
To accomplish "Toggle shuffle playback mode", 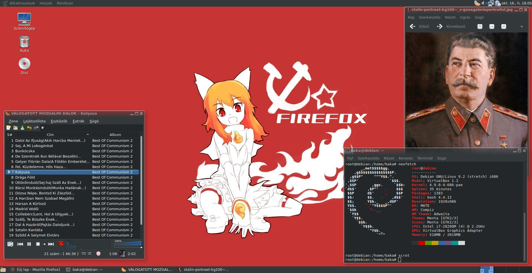I will click(x=89, y=254).
